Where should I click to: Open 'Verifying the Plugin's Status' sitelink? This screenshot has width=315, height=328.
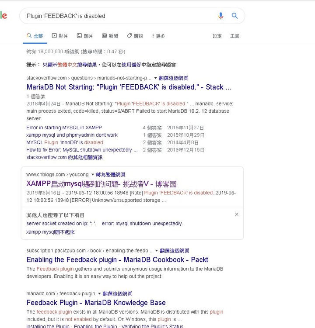tap(152, 326)
